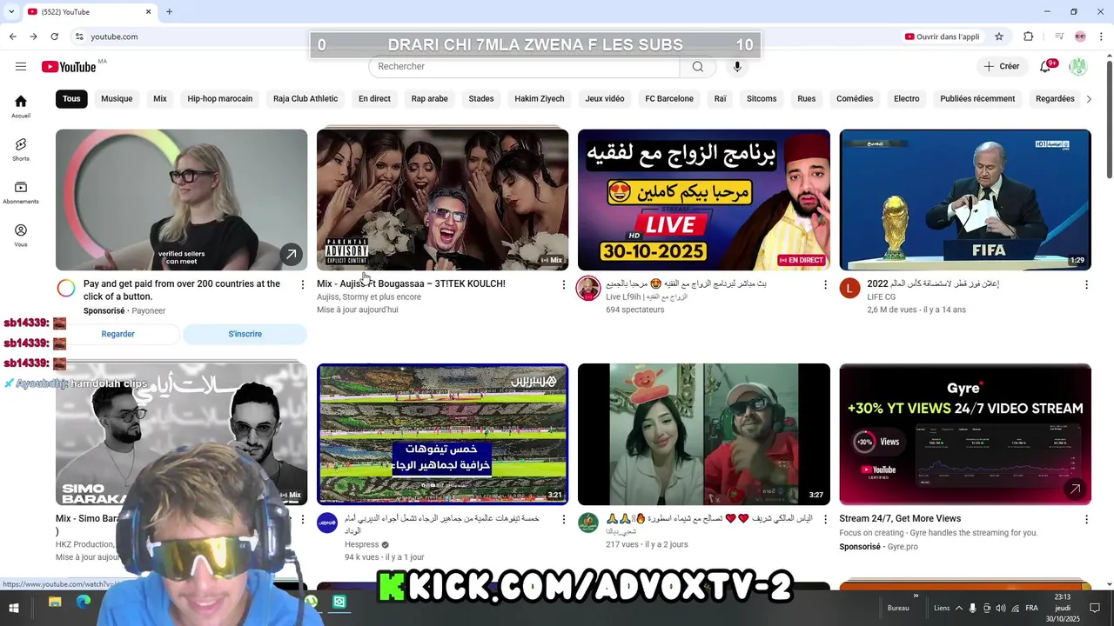Go forward in the browser

(x=33, y=37)
